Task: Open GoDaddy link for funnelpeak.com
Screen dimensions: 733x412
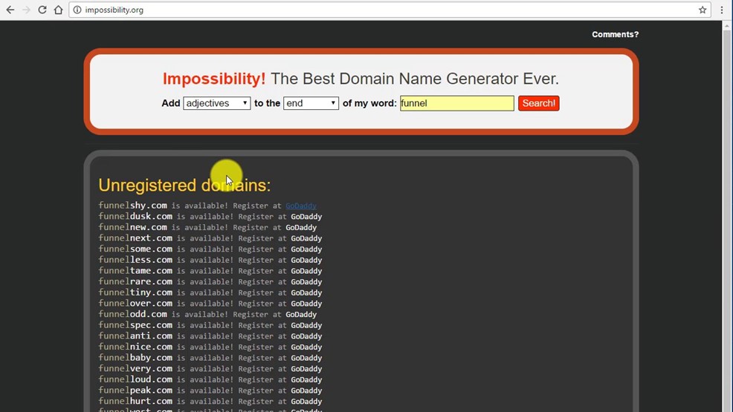Action: [306, 390]
